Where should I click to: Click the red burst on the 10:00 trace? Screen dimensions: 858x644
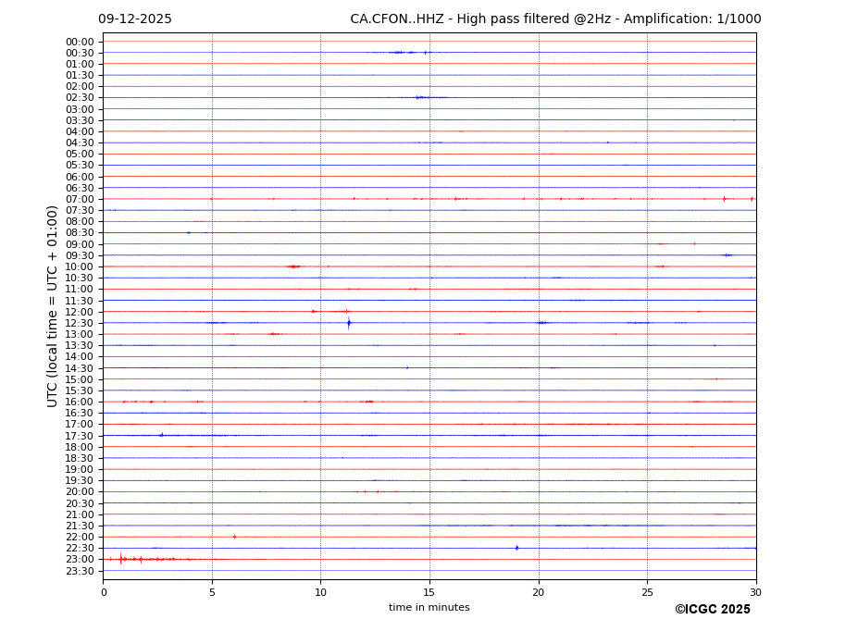pos(293,266)
